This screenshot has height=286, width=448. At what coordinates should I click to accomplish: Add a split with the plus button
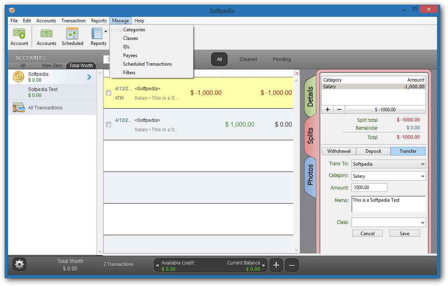328,110
